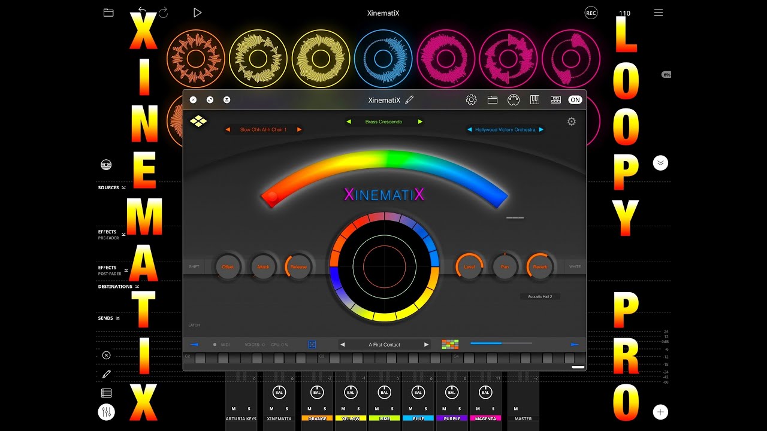Click the red ball on rainbow arc
The height and width of the screenshot is (431, 767).
tap(272, 196)
